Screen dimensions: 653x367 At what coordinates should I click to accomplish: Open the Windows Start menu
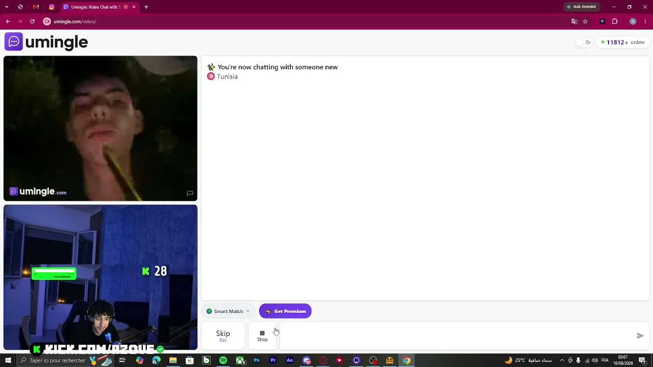coord(8,360)
